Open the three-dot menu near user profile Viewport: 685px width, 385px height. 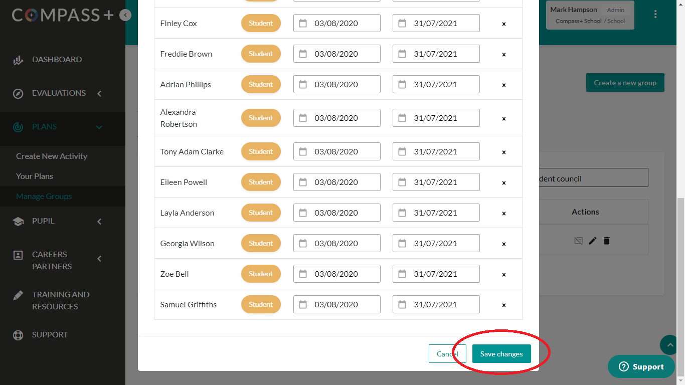[655, 14]
